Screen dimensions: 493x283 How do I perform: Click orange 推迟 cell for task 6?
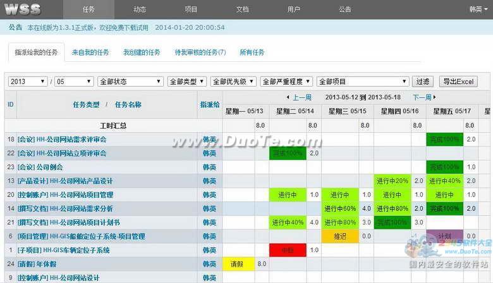340,236
